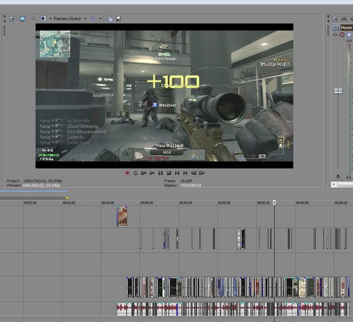Viewport: 353px width, 322px height.
Task: Toggle Master bus Mute blue icon
Action: tap(349, 35)
